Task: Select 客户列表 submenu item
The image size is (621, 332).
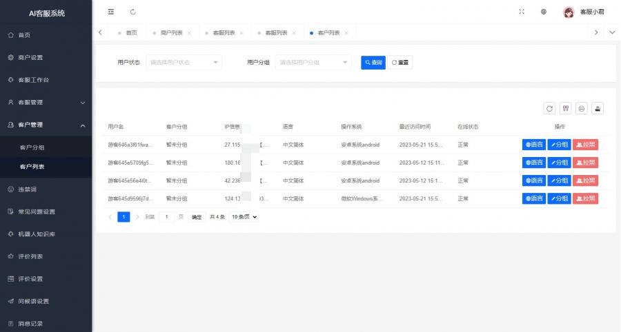Action: click(46, 167)
